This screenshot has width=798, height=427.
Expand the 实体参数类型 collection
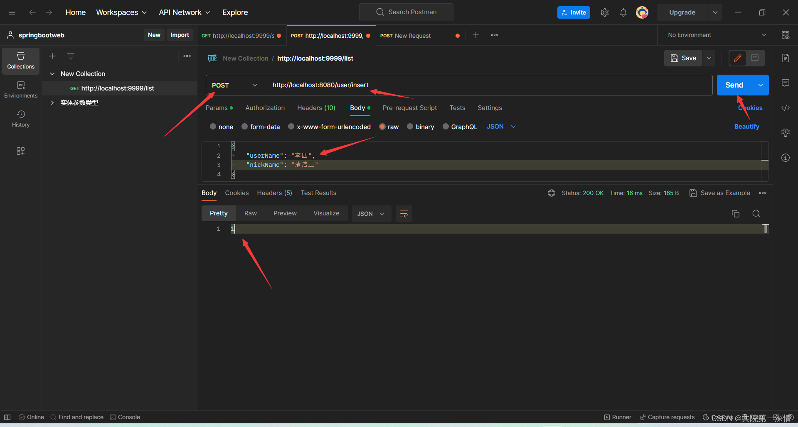pyautogui.click(x=52, y=103)
